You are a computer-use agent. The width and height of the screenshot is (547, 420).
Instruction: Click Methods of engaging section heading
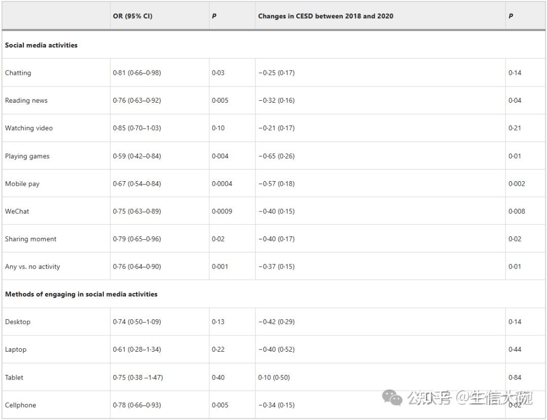(81, 294)
